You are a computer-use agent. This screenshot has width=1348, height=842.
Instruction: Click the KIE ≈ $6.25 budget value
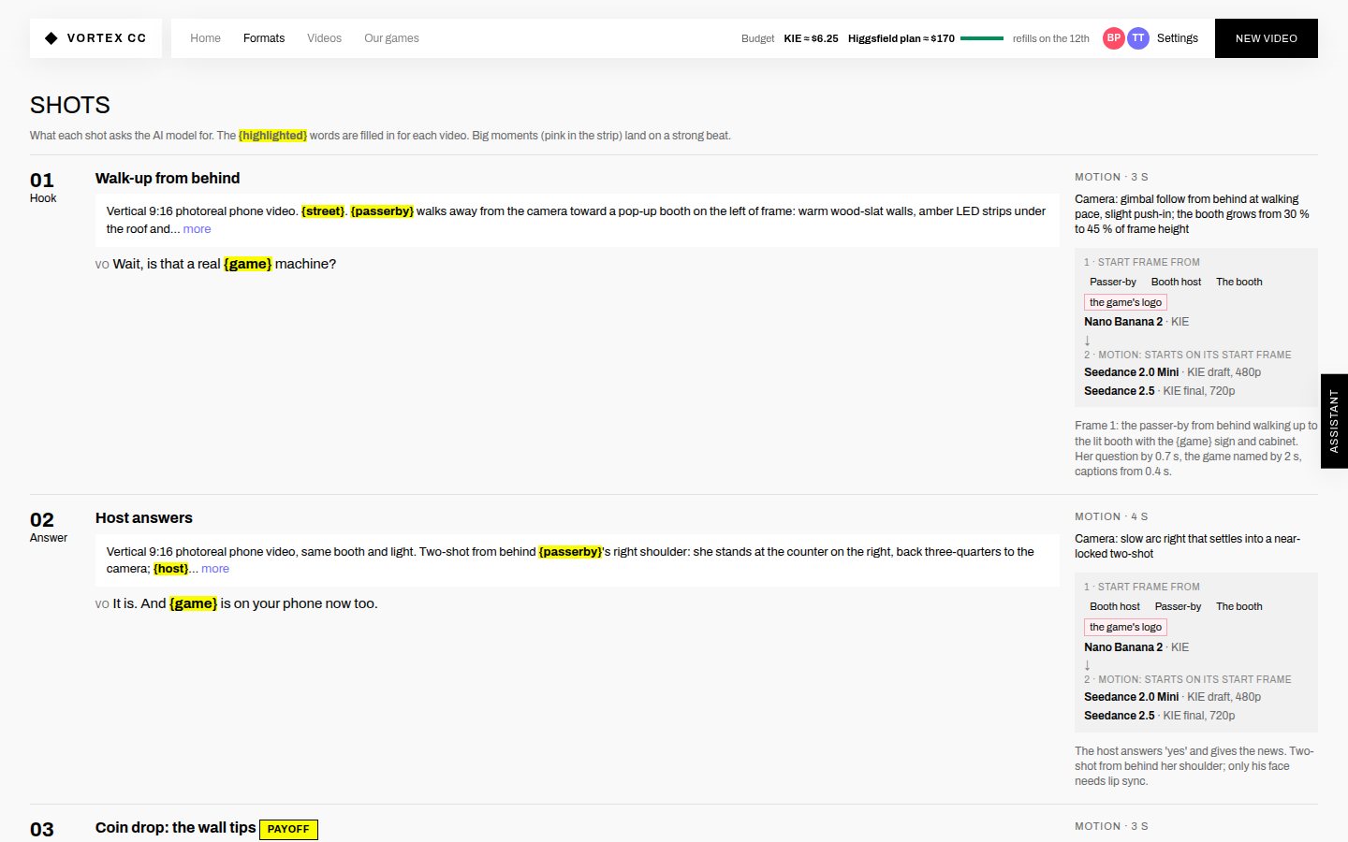(811, 38)
